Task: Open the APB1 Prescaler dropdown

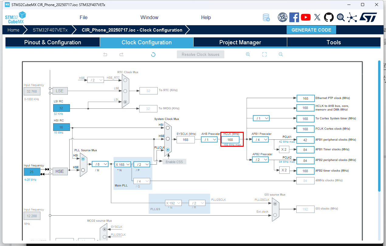Action: (260, 139)
